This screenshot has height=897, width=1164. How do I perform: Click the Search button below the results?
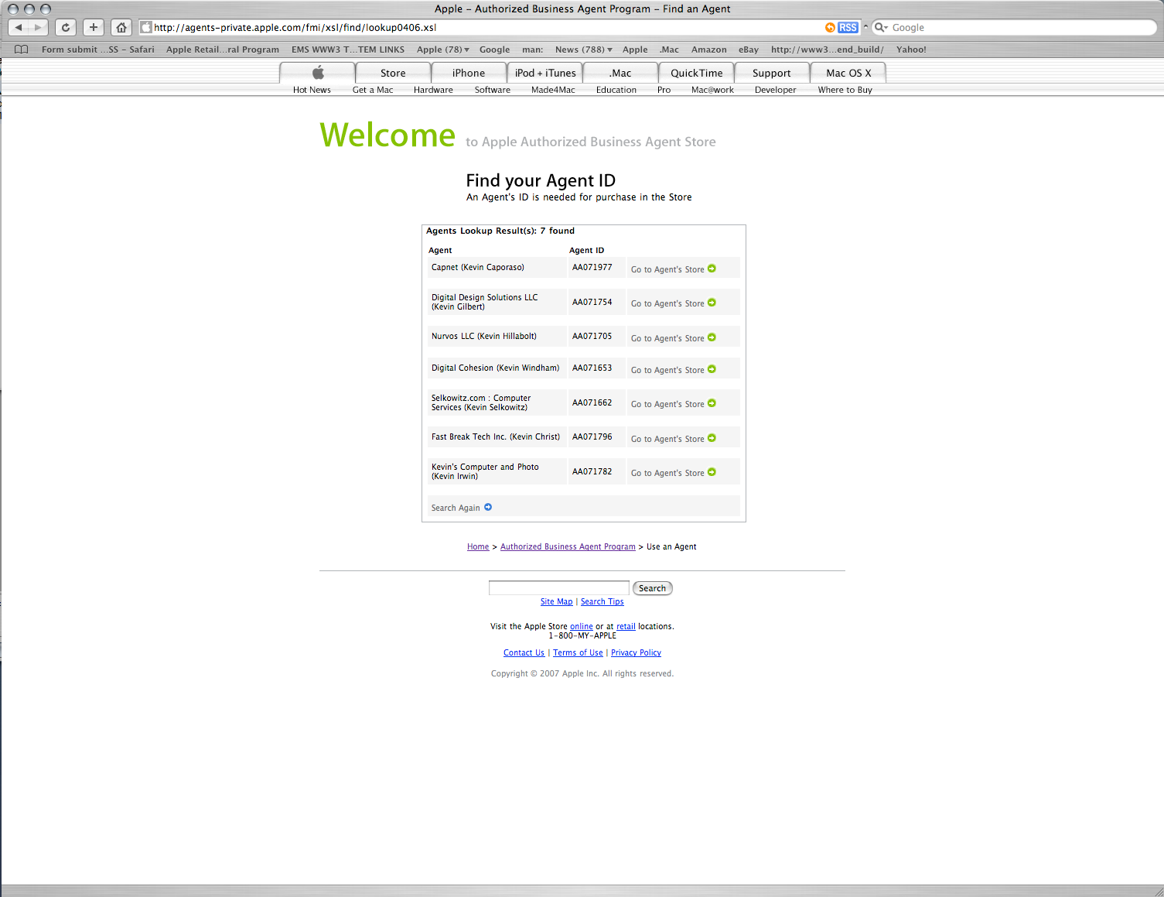(x=652, y=588)
